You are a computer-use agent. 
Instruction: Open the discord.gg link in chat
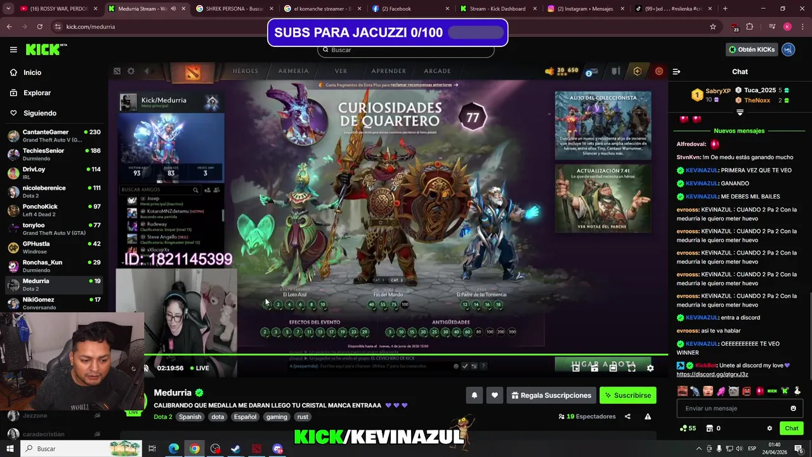pos(712,374)
